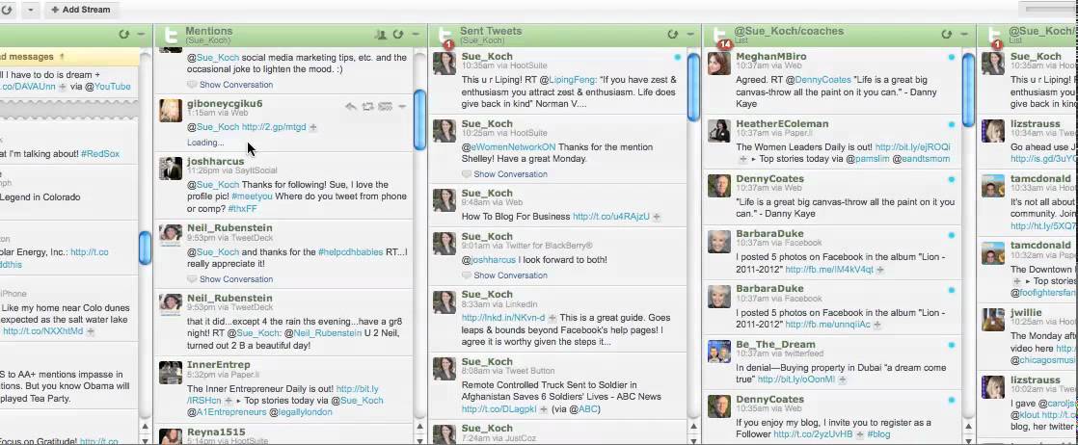Click the @YouTube mention link
The height and width of the screenshot is (445, 1078).
click(x=108, y=87)
